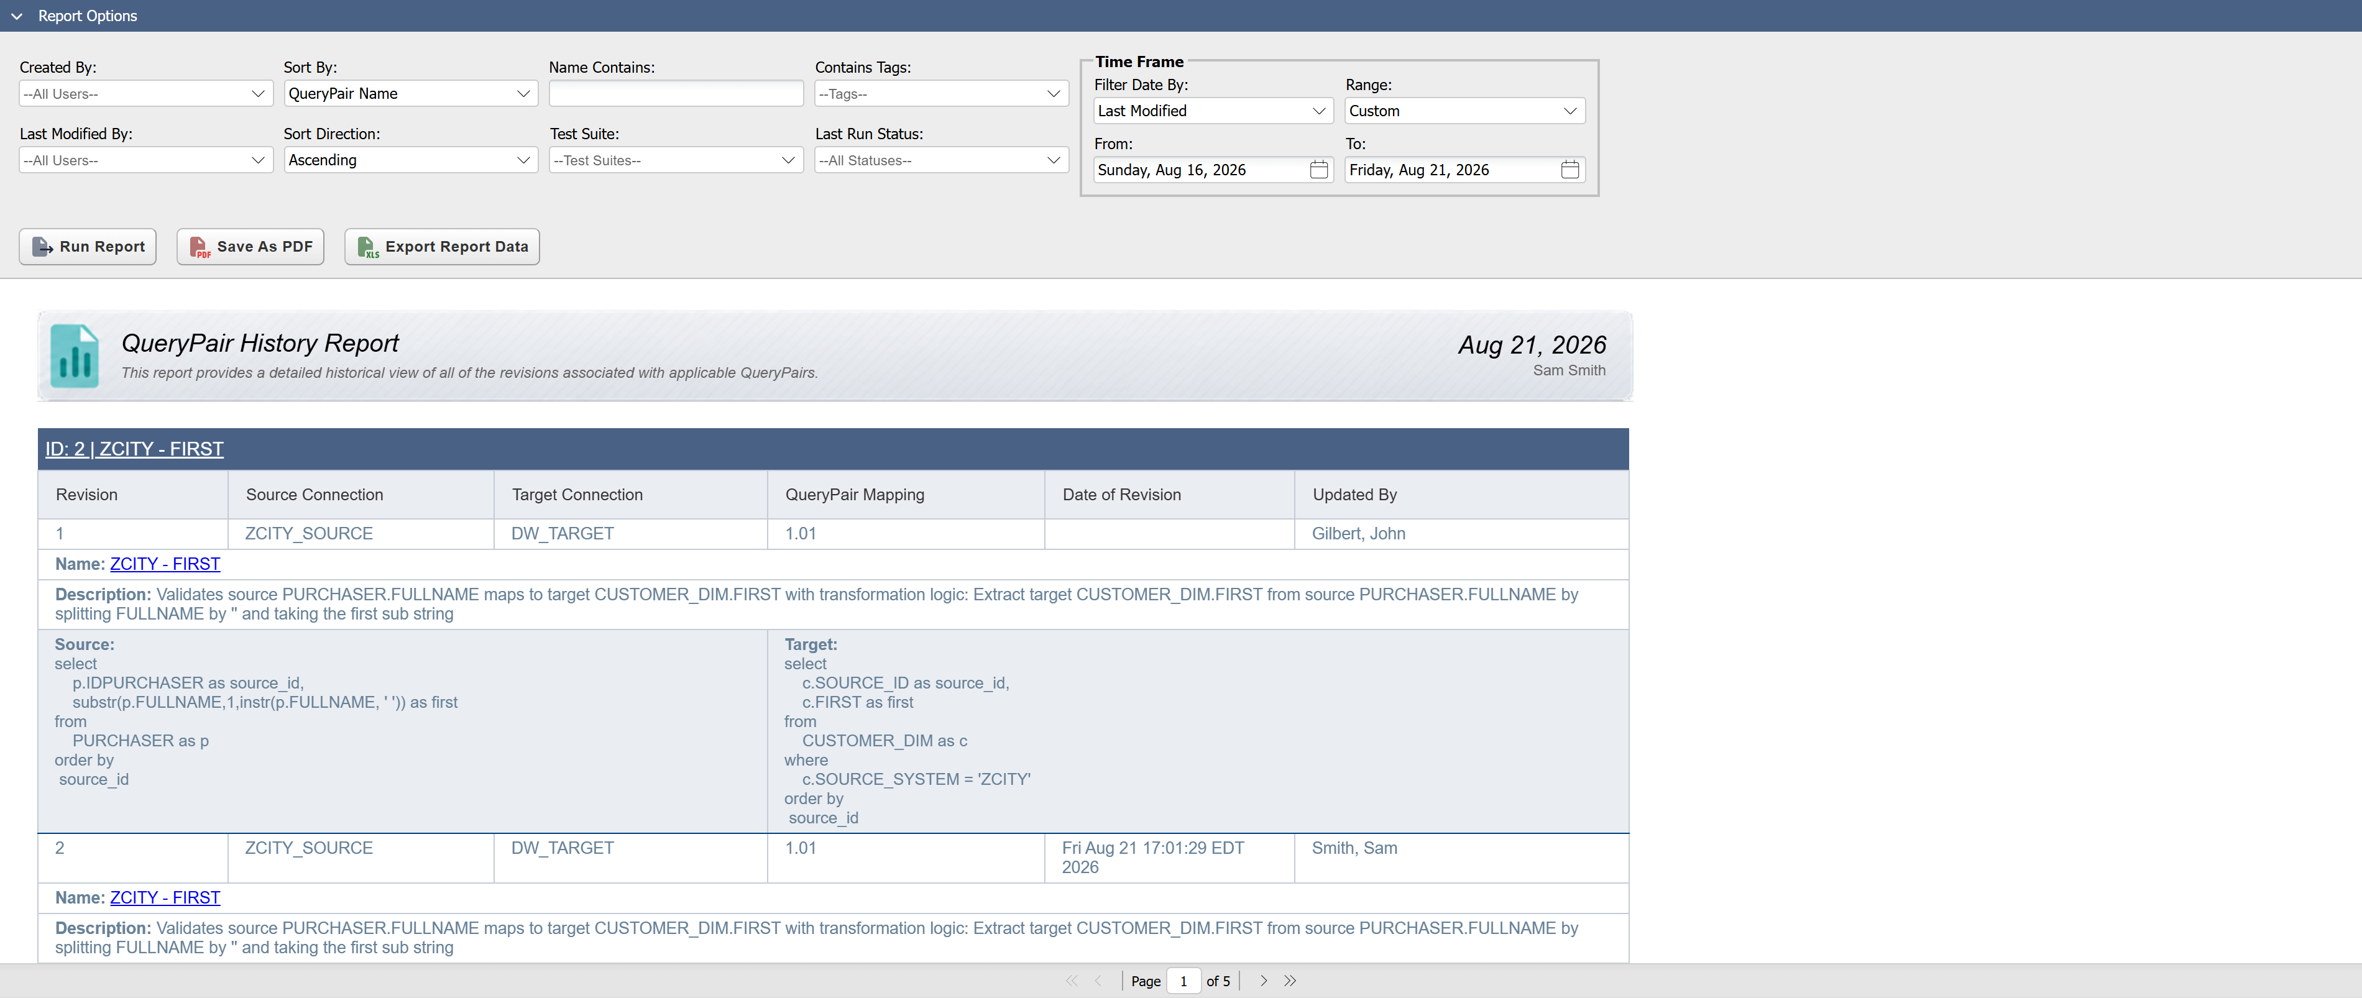
Task: Click the Run Report button
Action: [88, 247]
